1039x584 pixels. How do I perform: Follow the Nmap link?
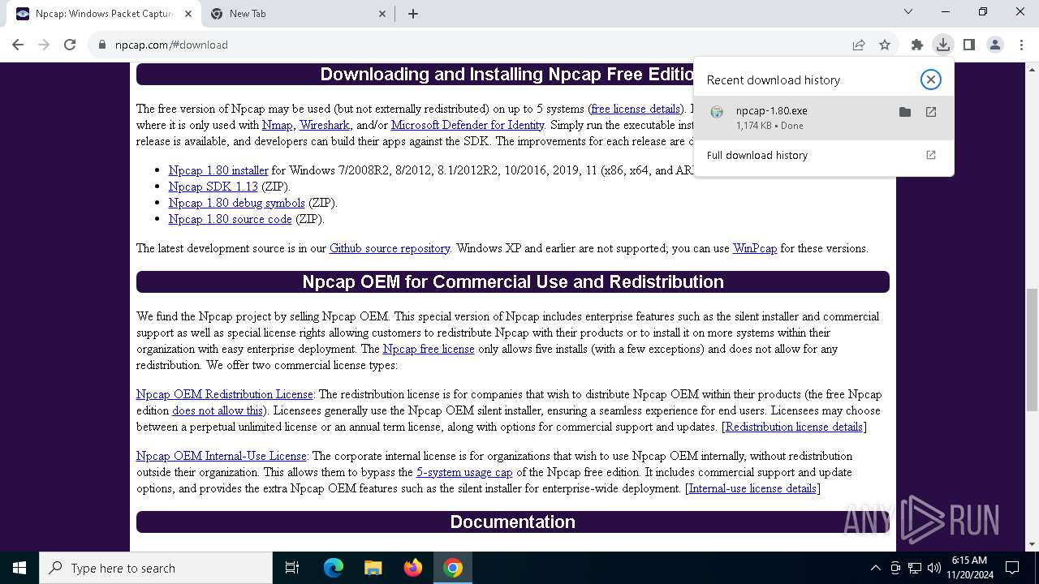pyautogui.click(x=278, y=125)
